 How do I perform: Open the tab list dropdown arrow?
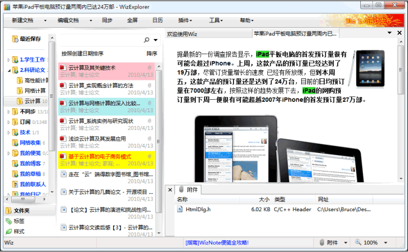pos(390,33)
